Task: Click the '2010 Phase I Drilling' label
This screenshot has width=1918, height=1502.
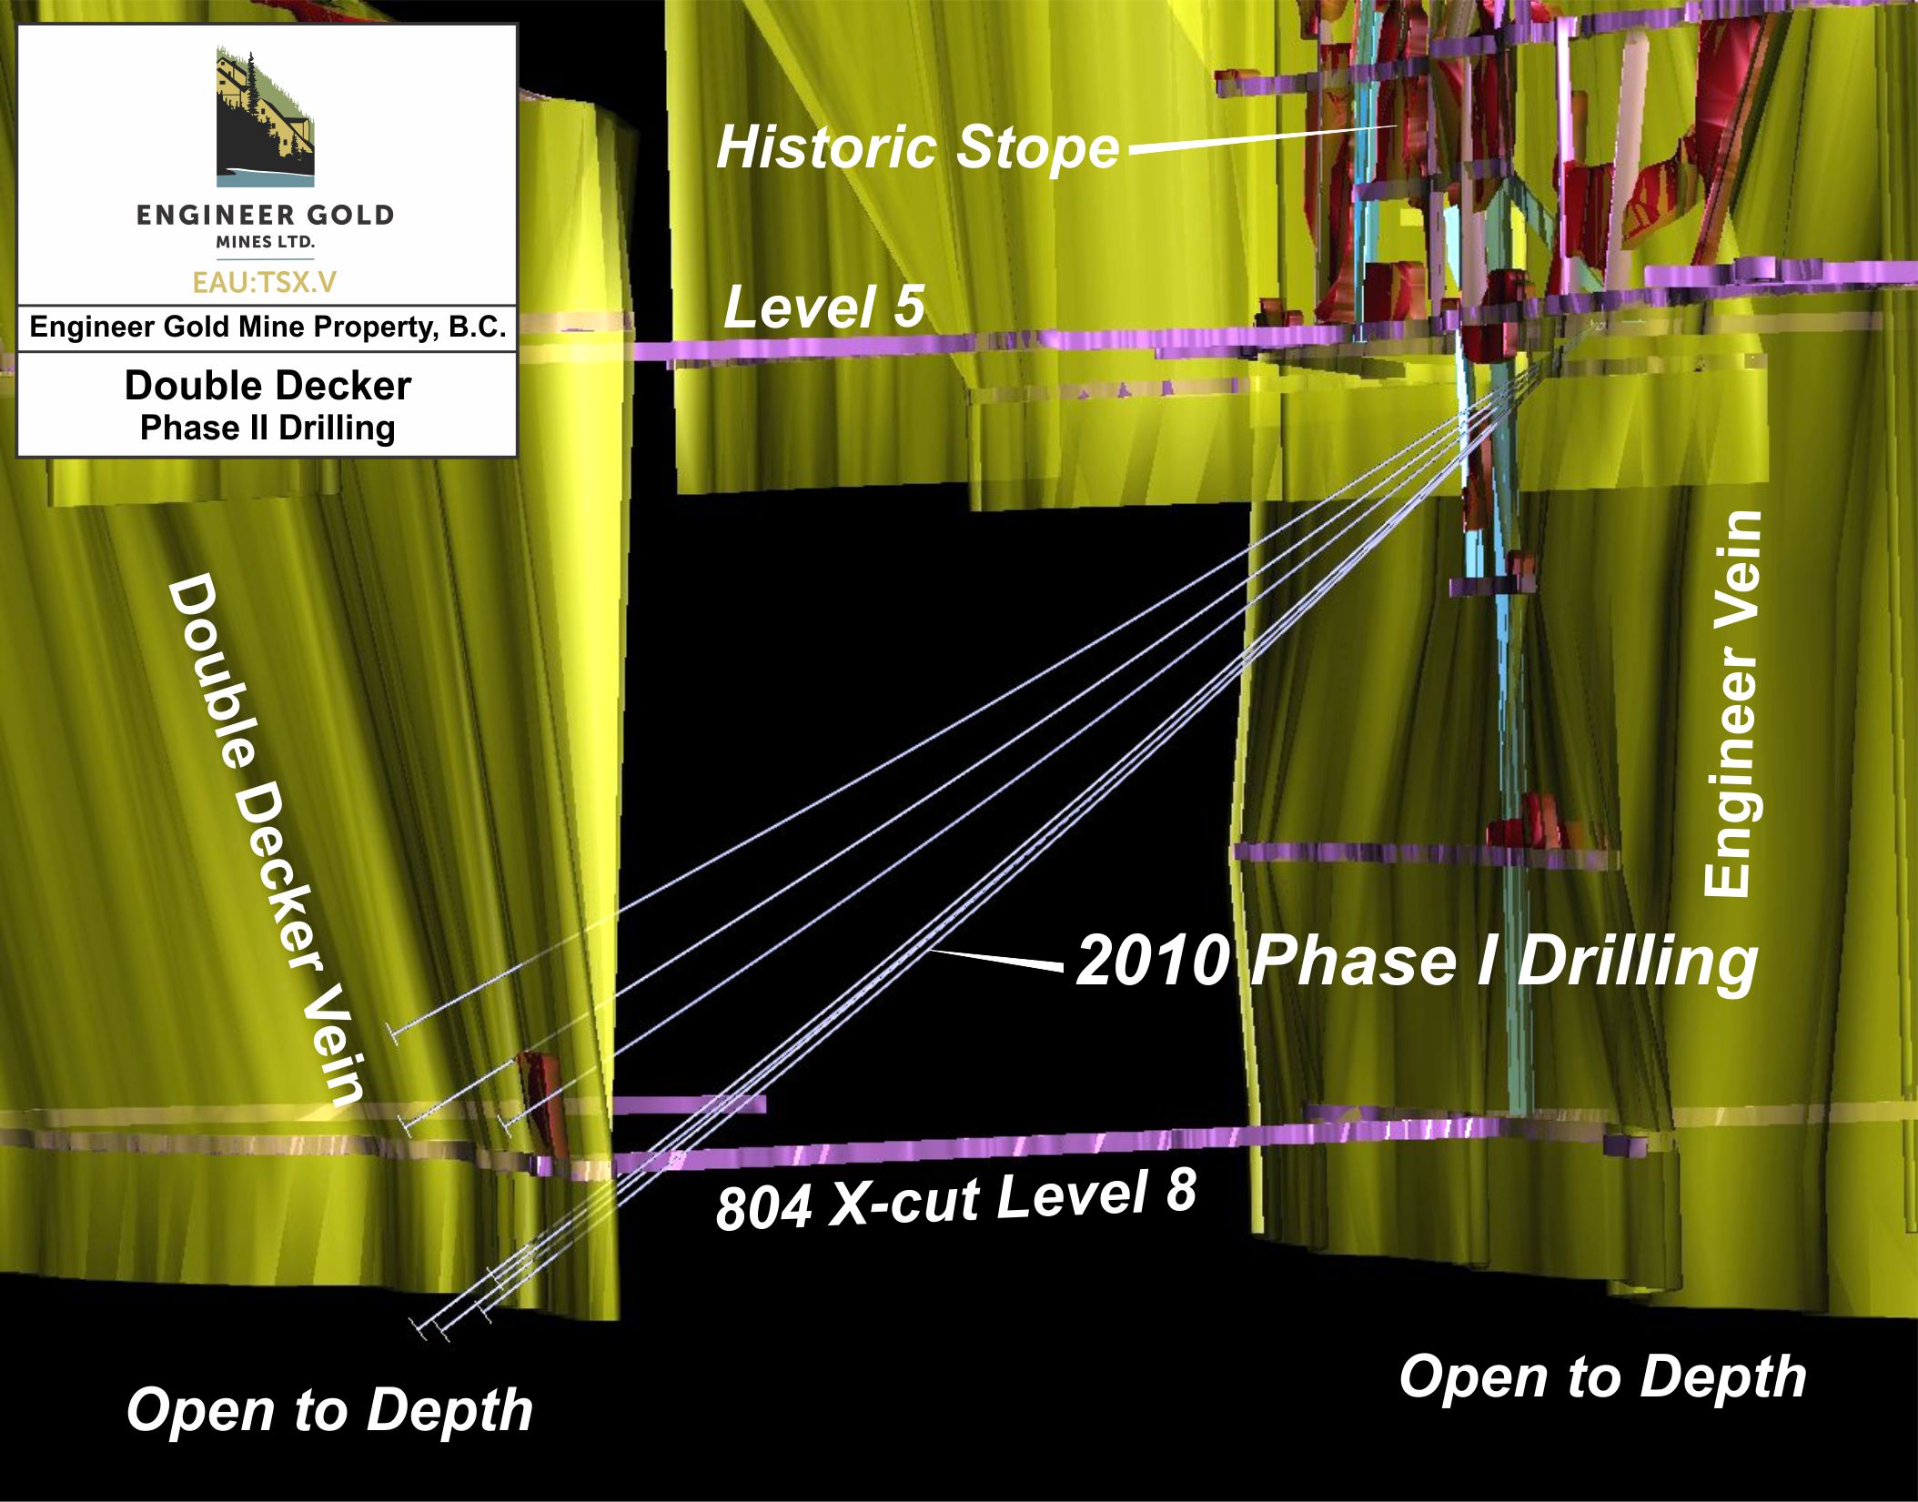Action: (1416, 962)
